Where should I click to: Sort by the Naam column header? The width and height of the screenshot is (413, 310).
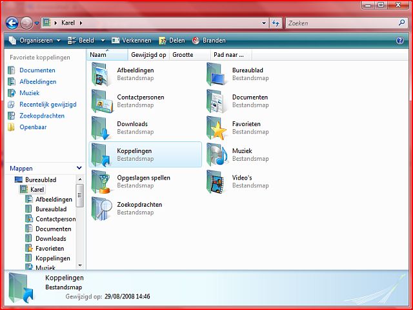[x=99, y=55]
